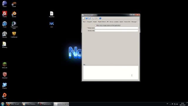Click the Test wrapper play icon
Image resolution: width=188 pixels, height=106 pixels.
pos(96,18)
